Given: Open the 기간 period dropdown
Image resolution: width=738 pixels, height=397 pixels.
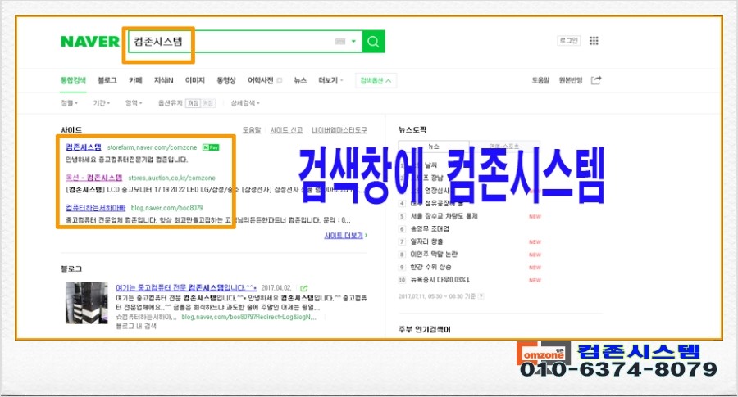Looking at the screenshot, I should [x=102, y=103].
